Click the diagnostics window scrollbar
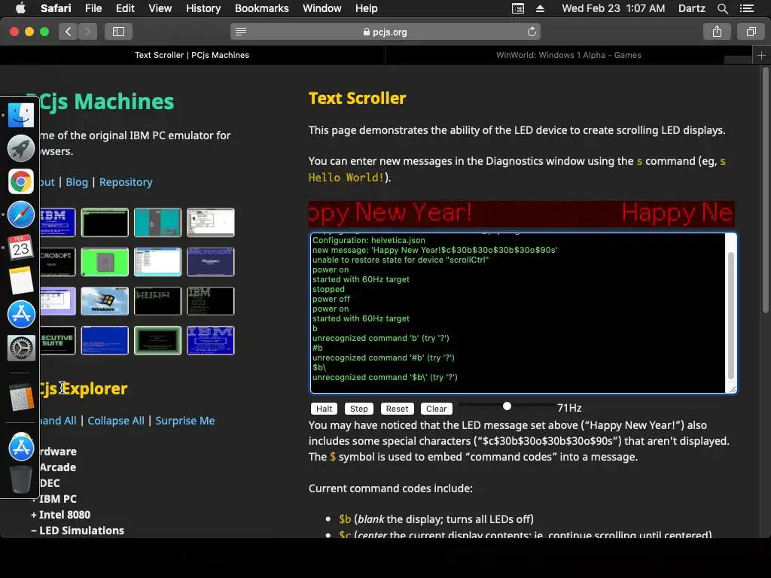This screenshot has height=578, width=771. click(x=730, y=315)
